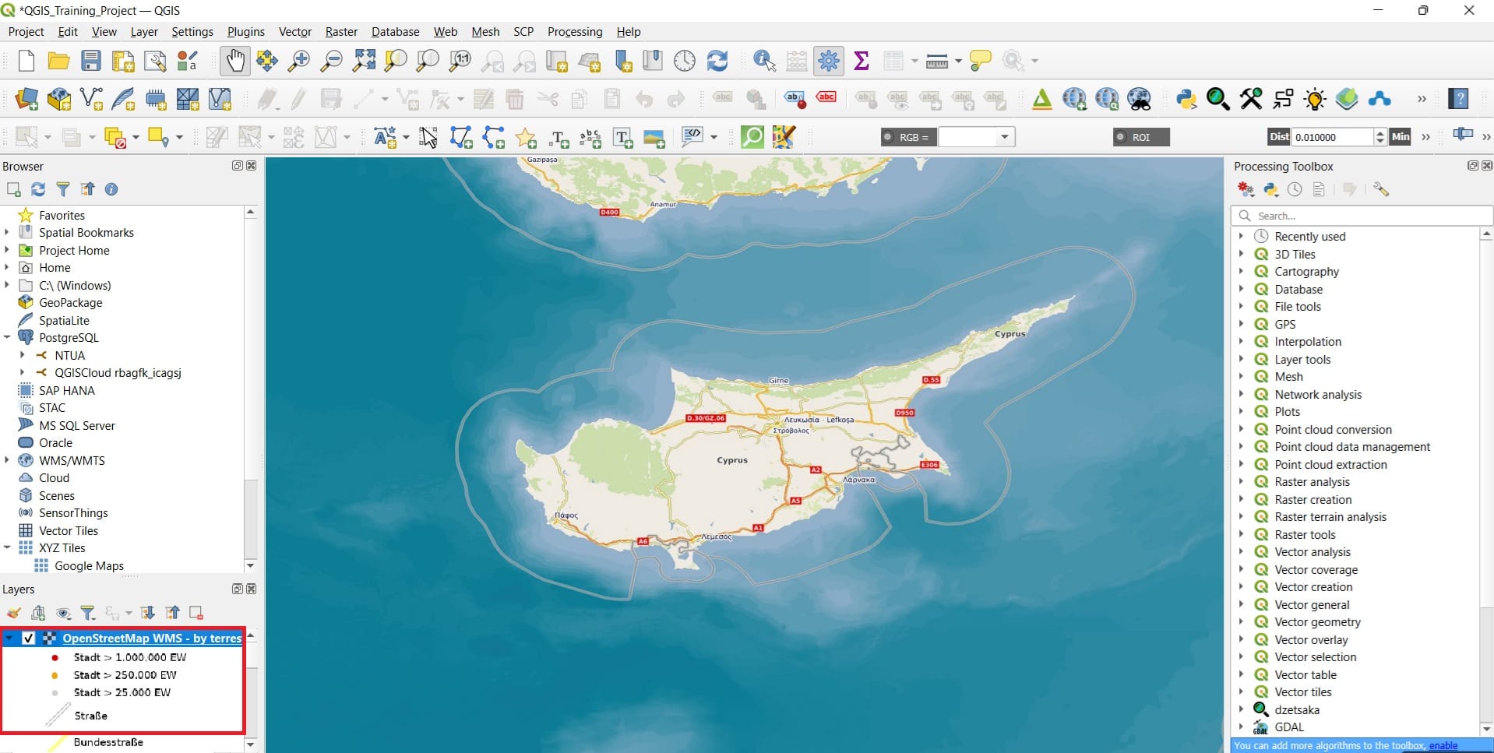Screen dimensions: 1494x753
Task: Open the measure ruler tool dropdown arrow
Action: click(958, 61)
